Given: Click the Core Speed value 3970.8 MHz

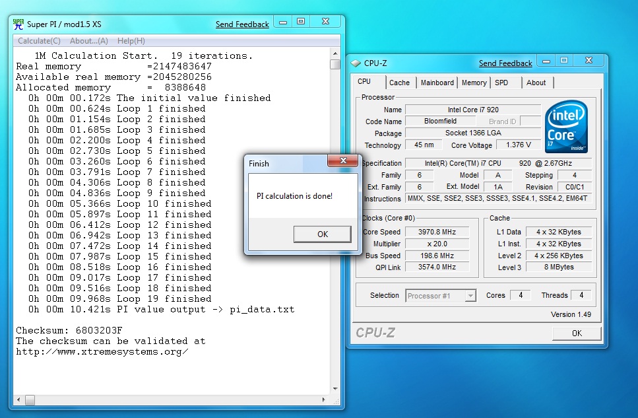Looking at the screenshot, I should click(x=437, y=232).
